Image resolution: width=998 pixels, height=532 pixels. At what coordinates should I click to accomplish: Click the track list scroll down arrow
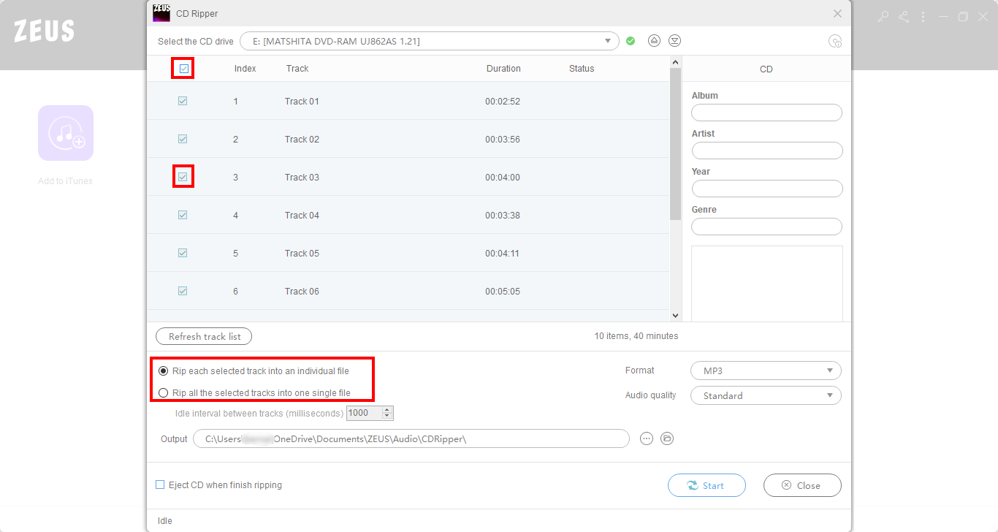675,316
